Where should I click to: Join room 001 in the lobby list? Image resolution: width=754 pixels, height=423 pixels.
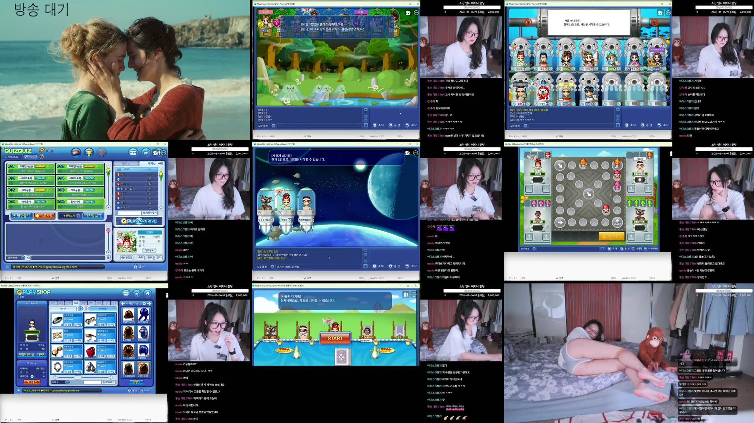coord(30,168)
